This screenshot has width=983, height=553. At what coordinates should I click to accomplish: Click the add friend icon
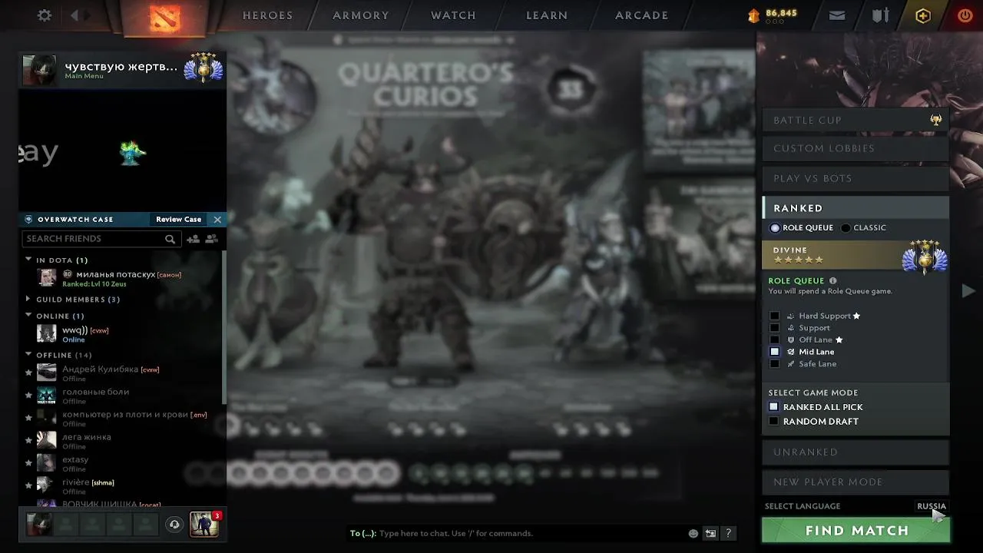point(193,239)
